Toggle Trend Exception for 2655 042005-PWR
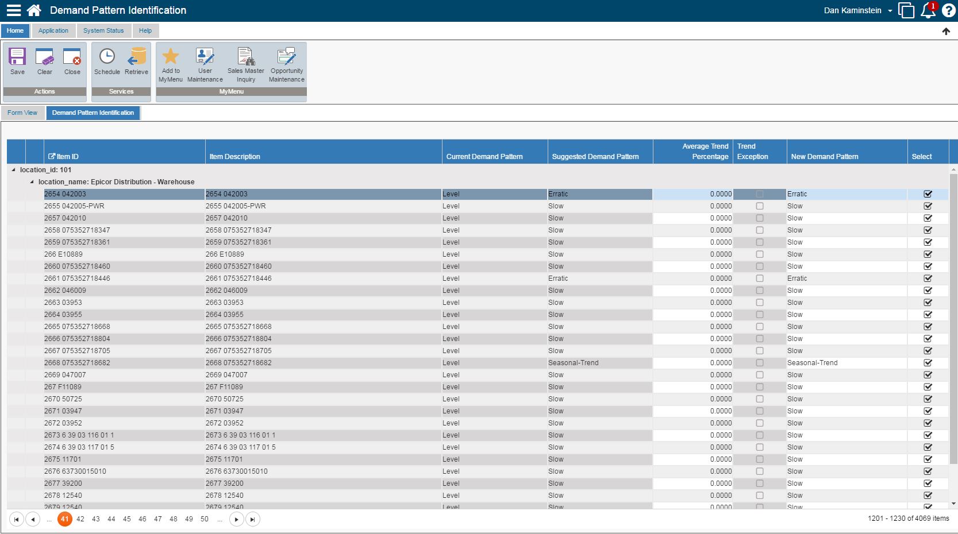The width and height of the screenshot is (958, 534). click(760, 206)
